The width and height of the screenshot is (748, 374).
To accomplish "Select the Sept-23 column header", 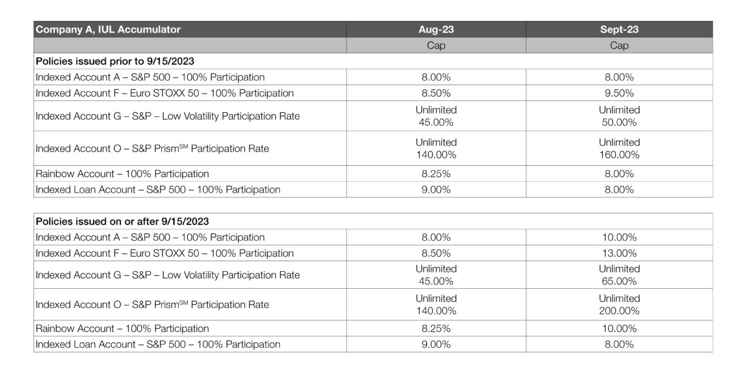I will 619,30.
